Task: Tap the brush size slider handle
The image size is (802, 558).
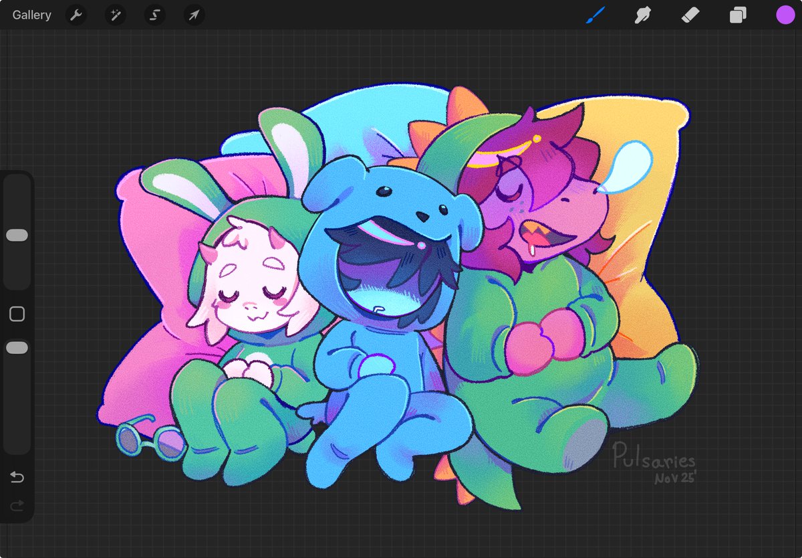Action: (17, 234)
